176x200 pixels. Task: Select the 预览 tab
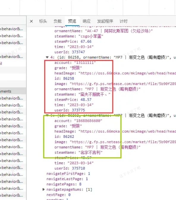(x=72, y=21)
